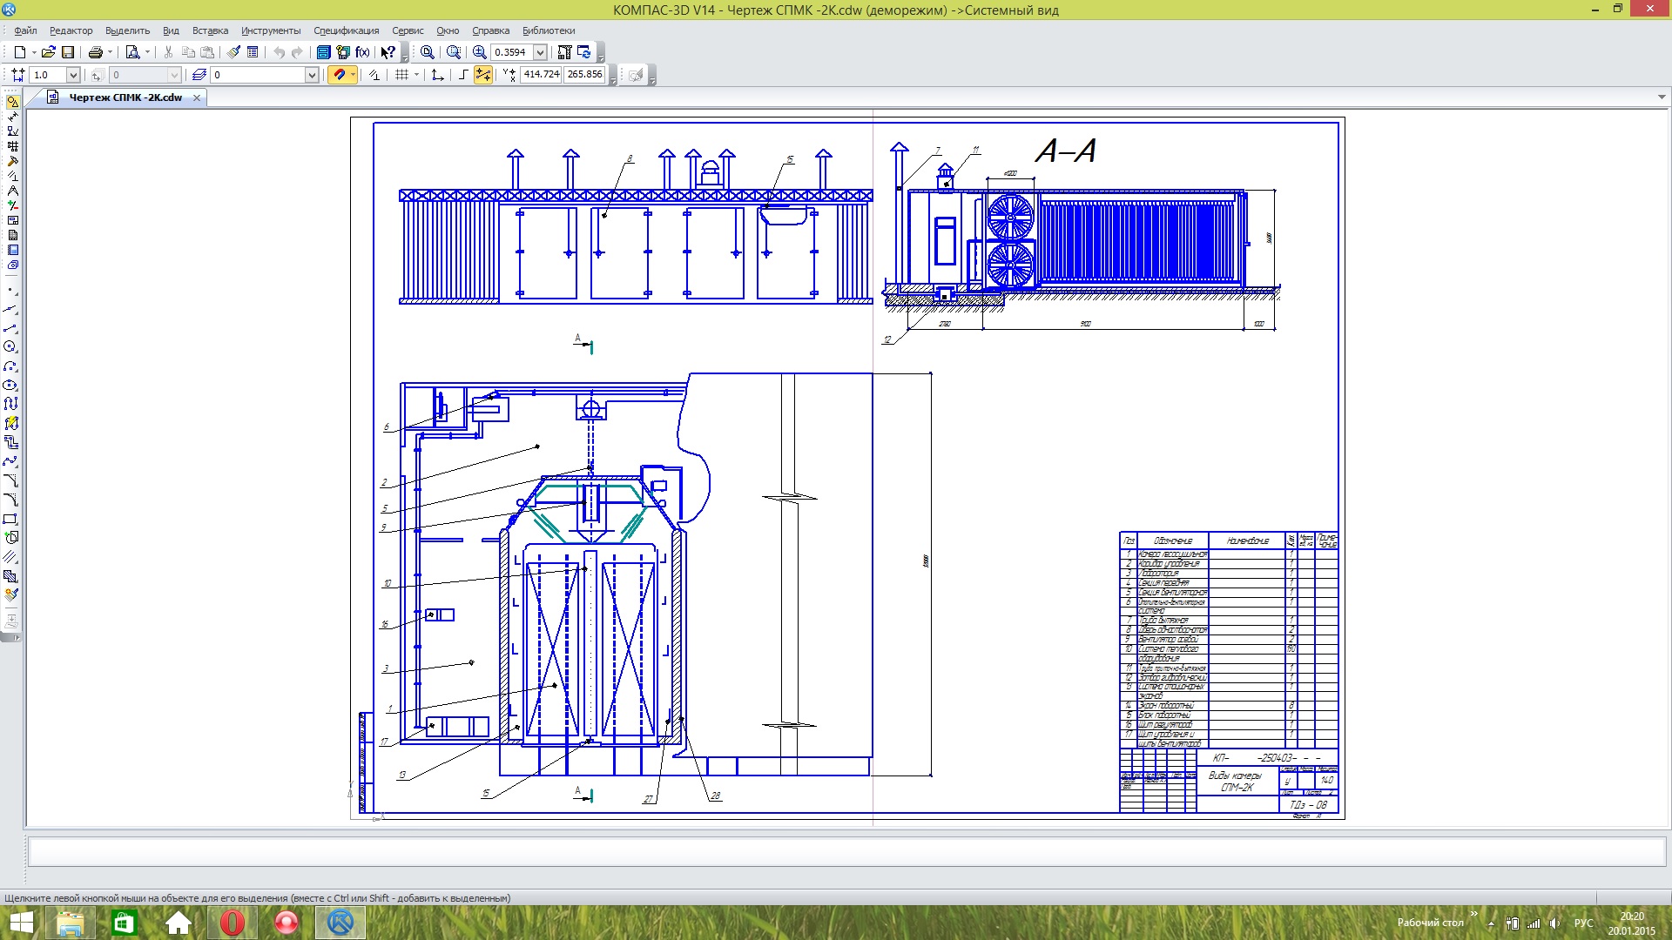Click the Zoom in plus magnifier icon

pyautogui.click(x=480, y=52)
